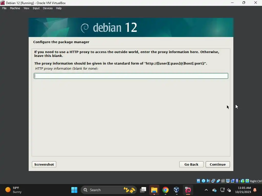This screenshot has width=262, height=196.
Task: Click the audio status icon
Action: click(208, 181)
